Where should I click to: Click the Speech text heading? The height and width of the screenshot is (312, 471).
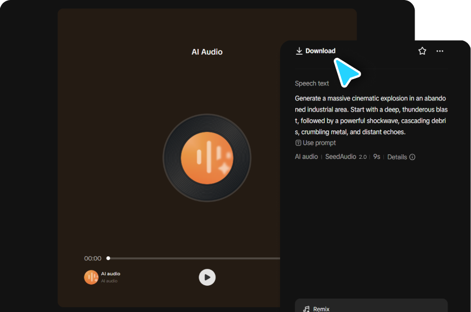pos(312,84)
